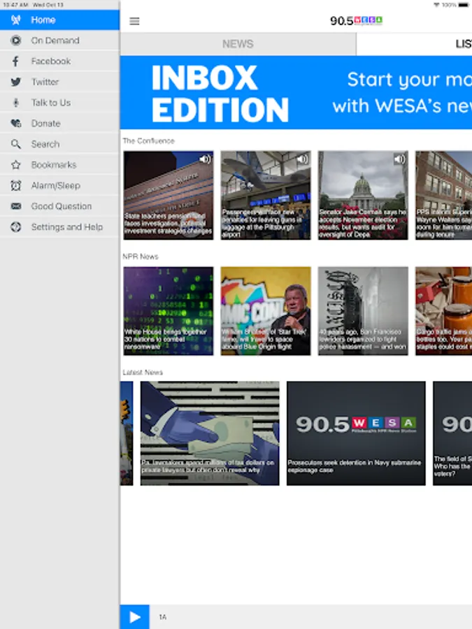Click The Confluence section heading

[x=148, y=140]
